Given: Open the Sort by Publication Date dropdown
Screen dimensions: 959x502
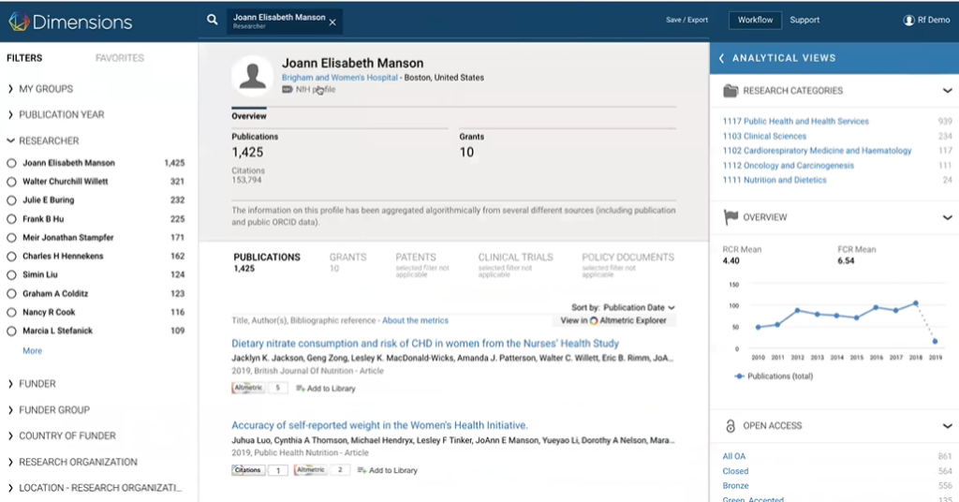Looking at the screenshot, I should (639, 307).
